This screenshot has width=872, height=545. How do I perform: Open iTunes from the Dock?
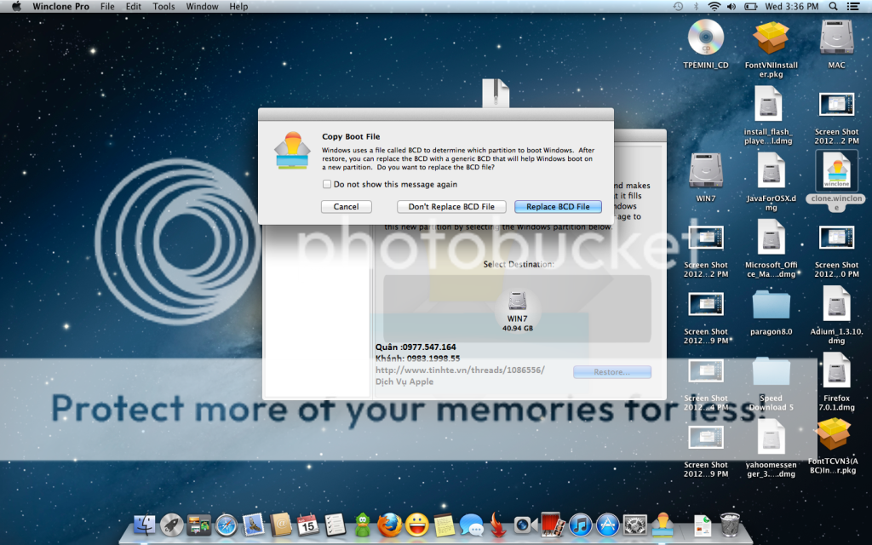(580, 525)
